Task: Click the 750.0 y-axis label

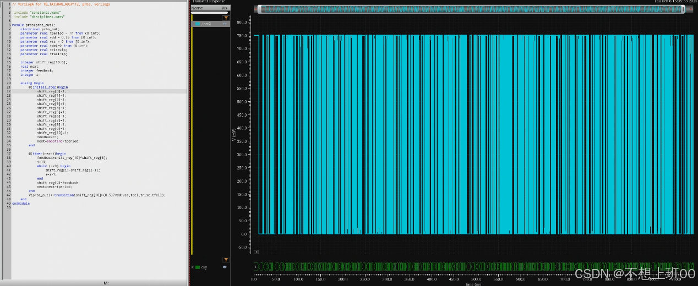Action: [242, 35]
